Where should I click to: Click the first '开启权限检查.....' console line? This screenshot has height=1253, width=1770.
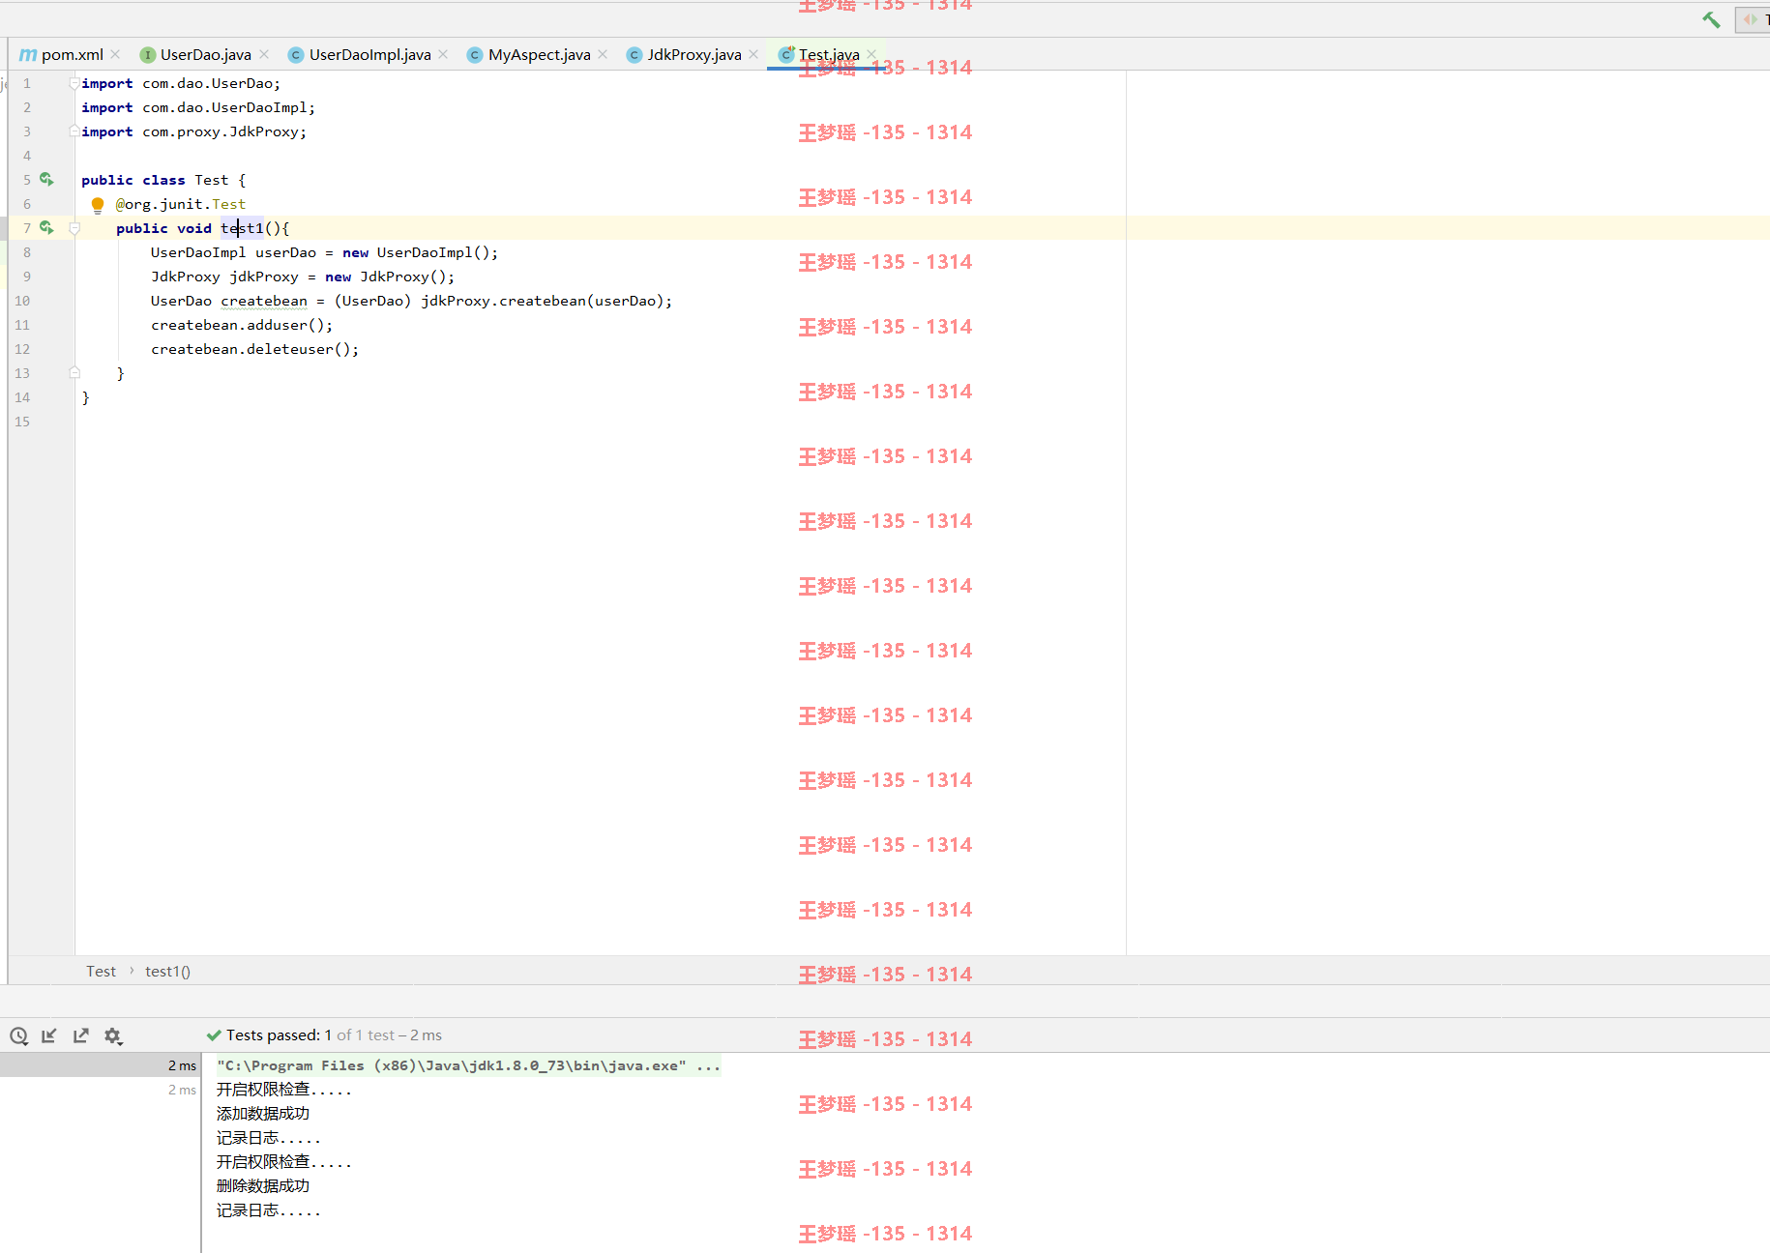click(x=283, y=1090)
